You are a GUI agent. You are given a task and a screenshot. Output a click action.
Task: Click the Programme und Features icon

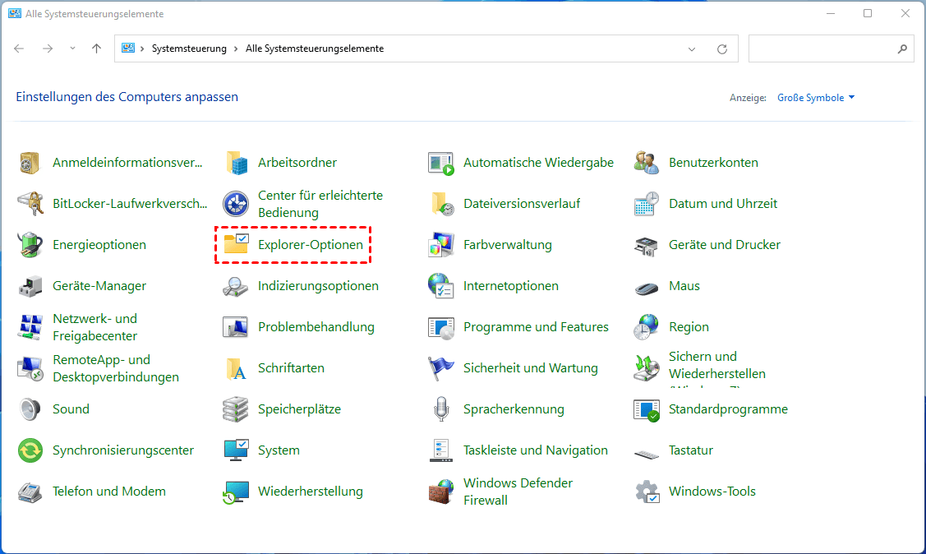441,327
